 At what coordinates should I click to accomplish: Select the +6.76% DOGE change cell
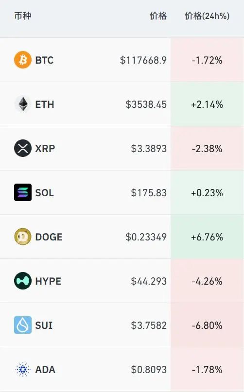click(207, 237)
